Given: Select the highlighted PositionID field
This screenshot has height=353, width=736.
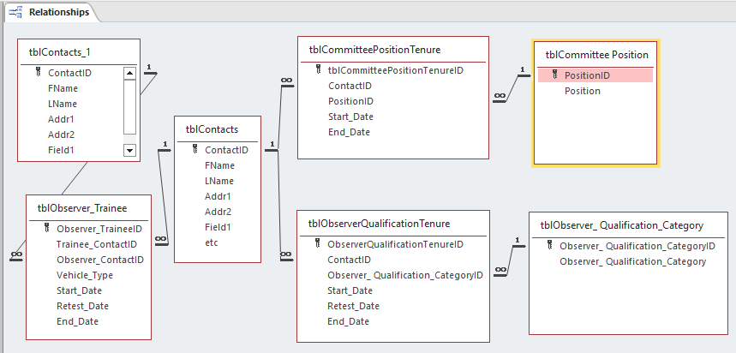Looking at the screenshot, I should [587, 75].
